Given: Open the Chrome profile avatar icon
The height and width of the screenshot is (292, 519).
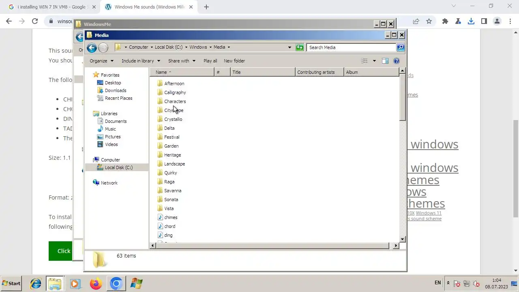Looking at the screenshot, I should [497, 21].
